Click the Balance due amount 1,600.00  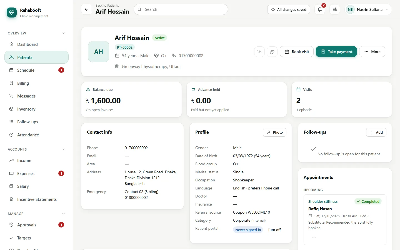(x=103, y=101)
